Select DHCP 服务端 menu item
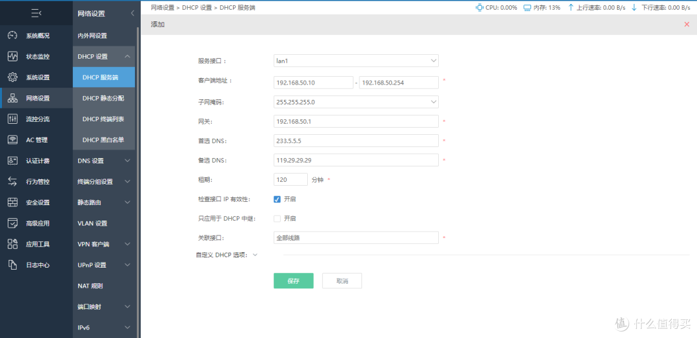The image size is (697, 338). pos(104,77)
